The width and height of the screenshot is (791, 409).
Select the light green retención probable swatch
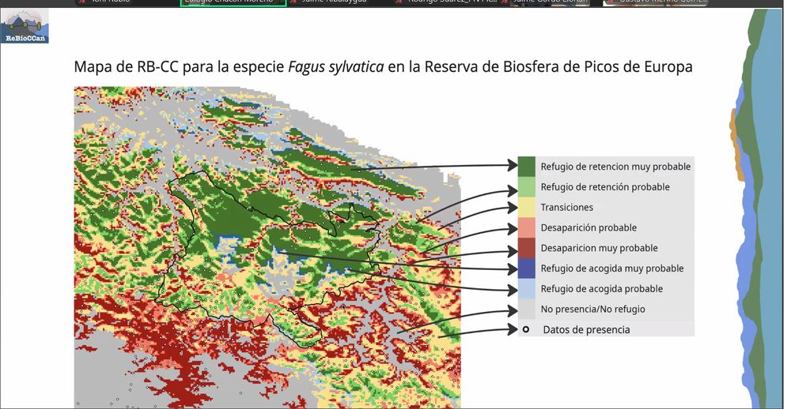point(526,187)
